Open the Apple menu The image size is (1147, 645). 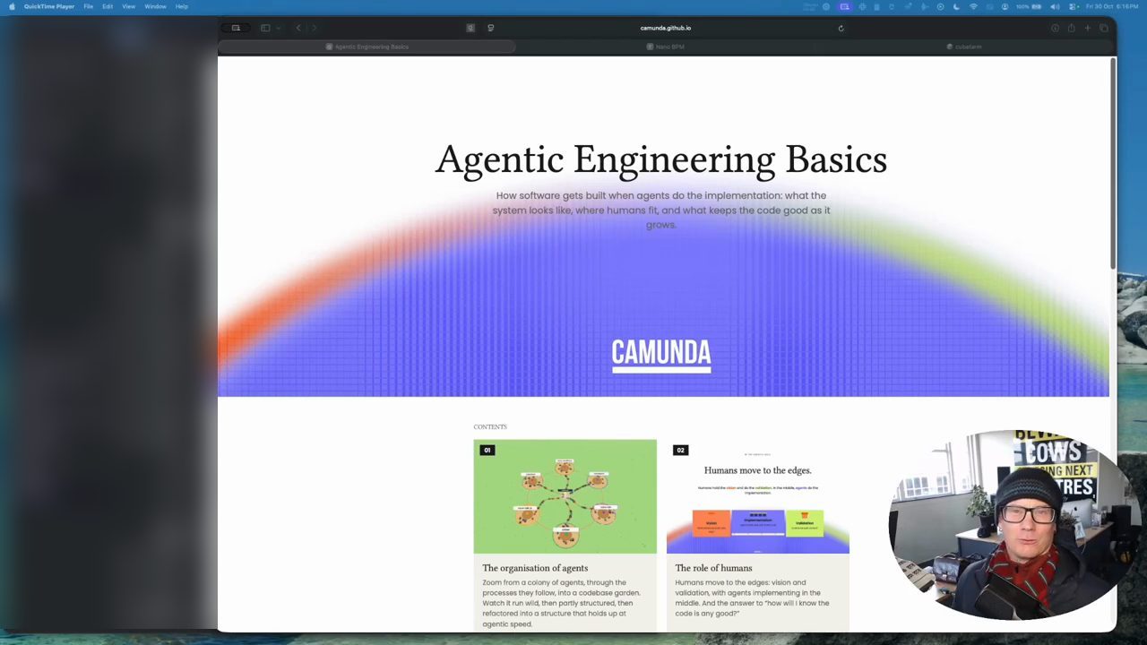click(x=12, y=6)
